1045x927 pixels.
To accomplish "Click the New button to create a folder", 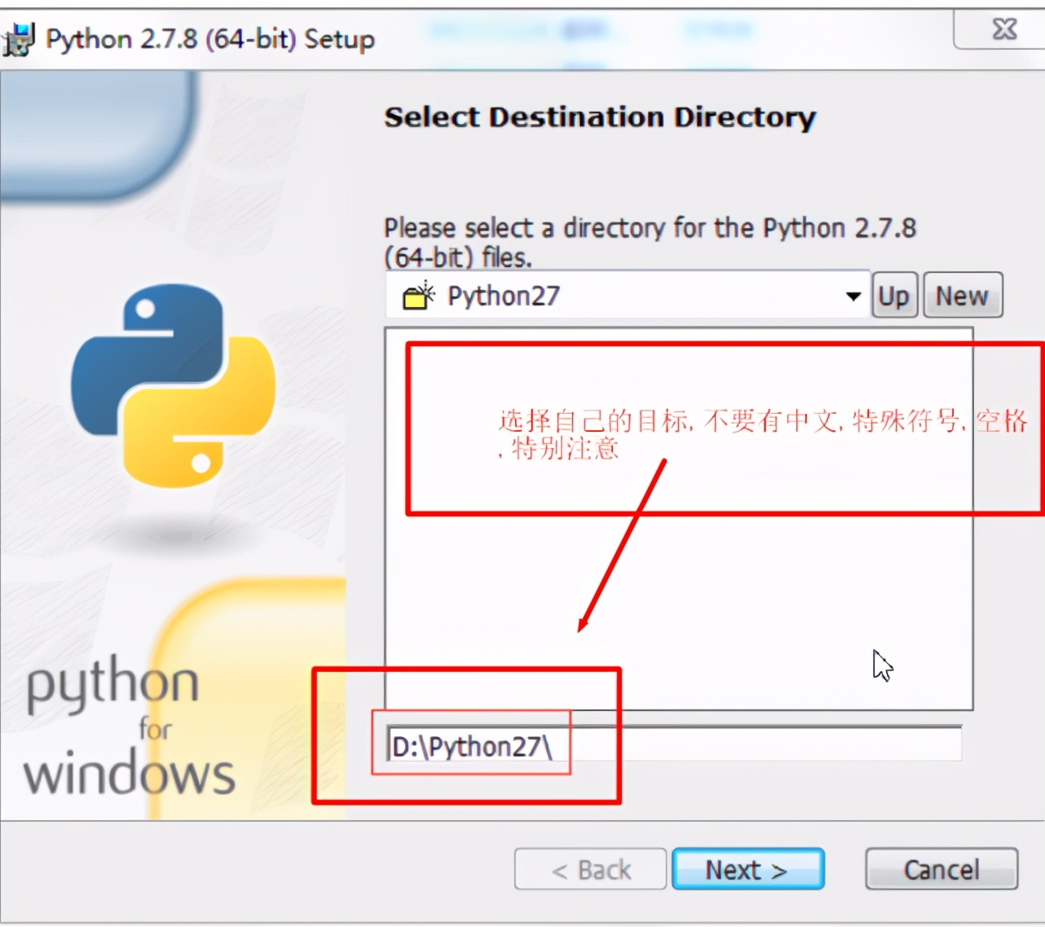I will coord(963,295).
